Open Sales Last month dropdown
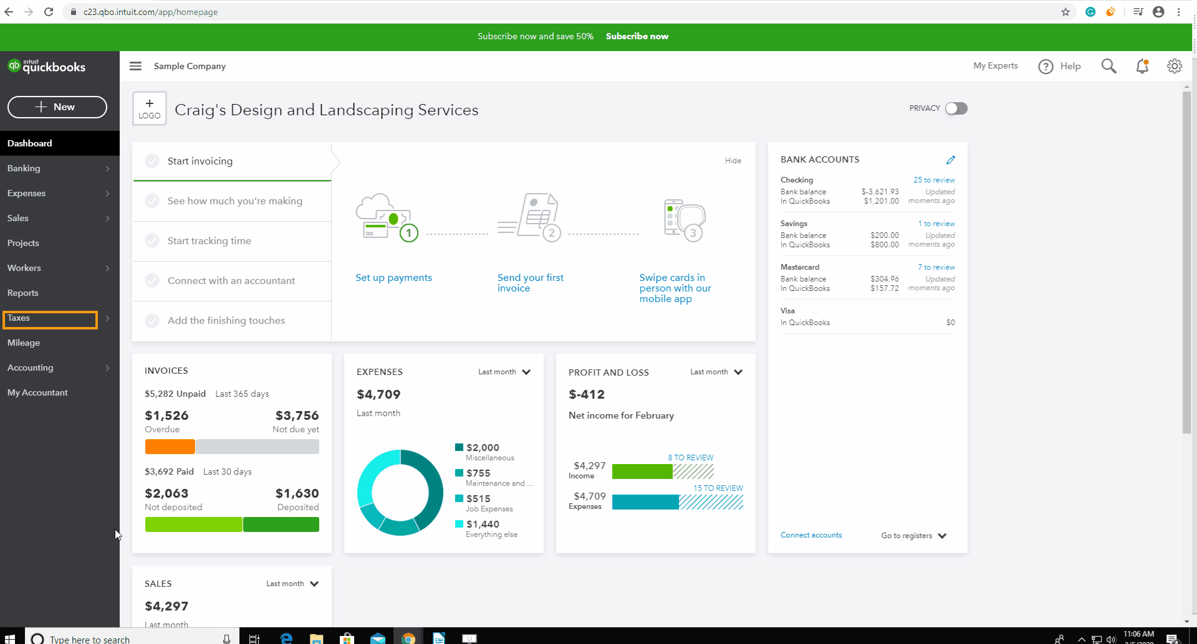The height and width of the screenshot is (644, 1197). point(292,584)
